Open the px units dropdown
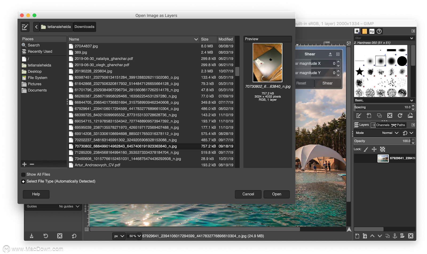The width and height of the screenshot is (427, 254). (119, 236)
